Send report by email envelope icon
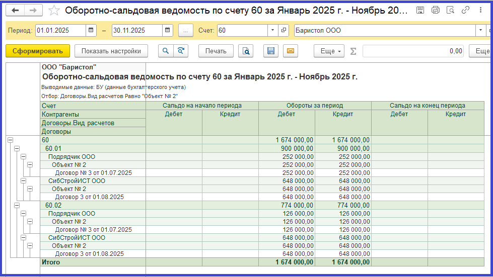The height and width of the screenshot is (277, 493). [290, 51]
